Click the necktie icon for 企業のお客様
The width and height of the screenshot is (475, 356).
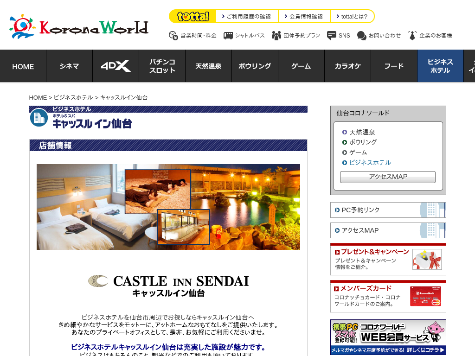pyautogui.click(x=412, y=35)
